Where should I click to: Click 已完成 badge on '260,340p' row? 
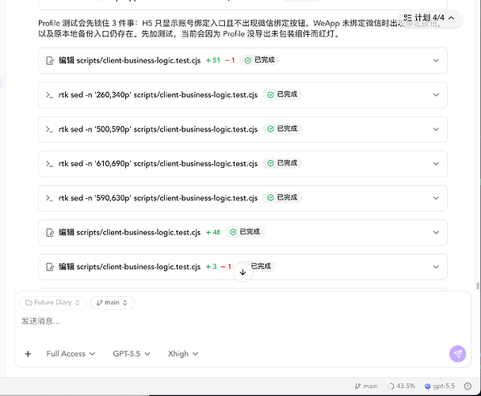(x=282, y=94)
